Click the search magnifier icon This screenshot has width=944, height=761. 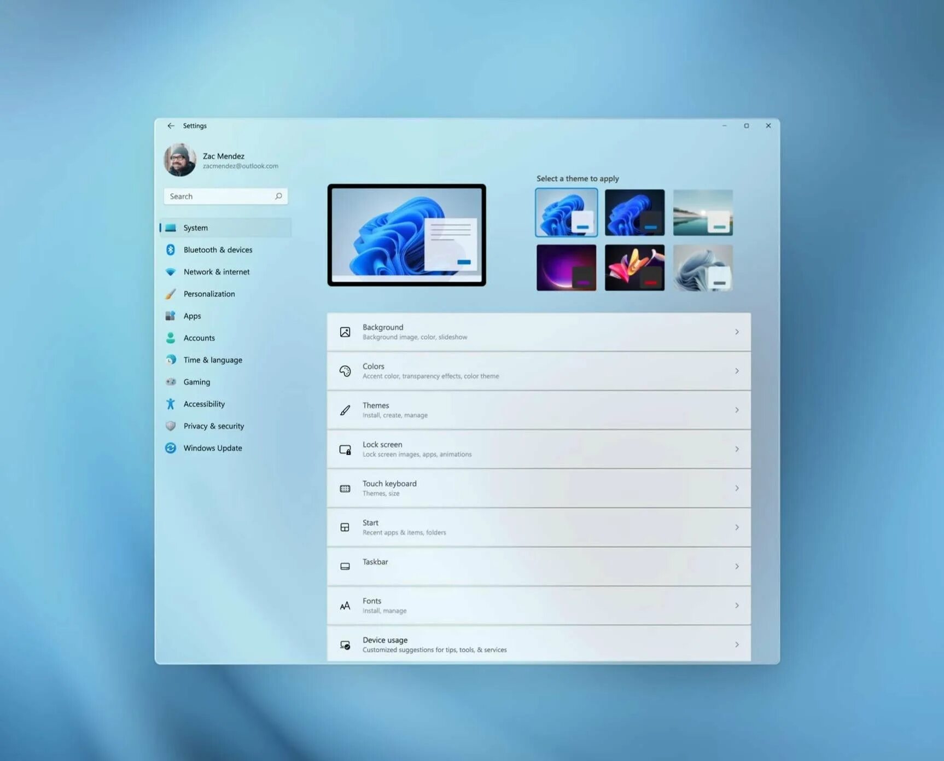click(x=278, y=196)
